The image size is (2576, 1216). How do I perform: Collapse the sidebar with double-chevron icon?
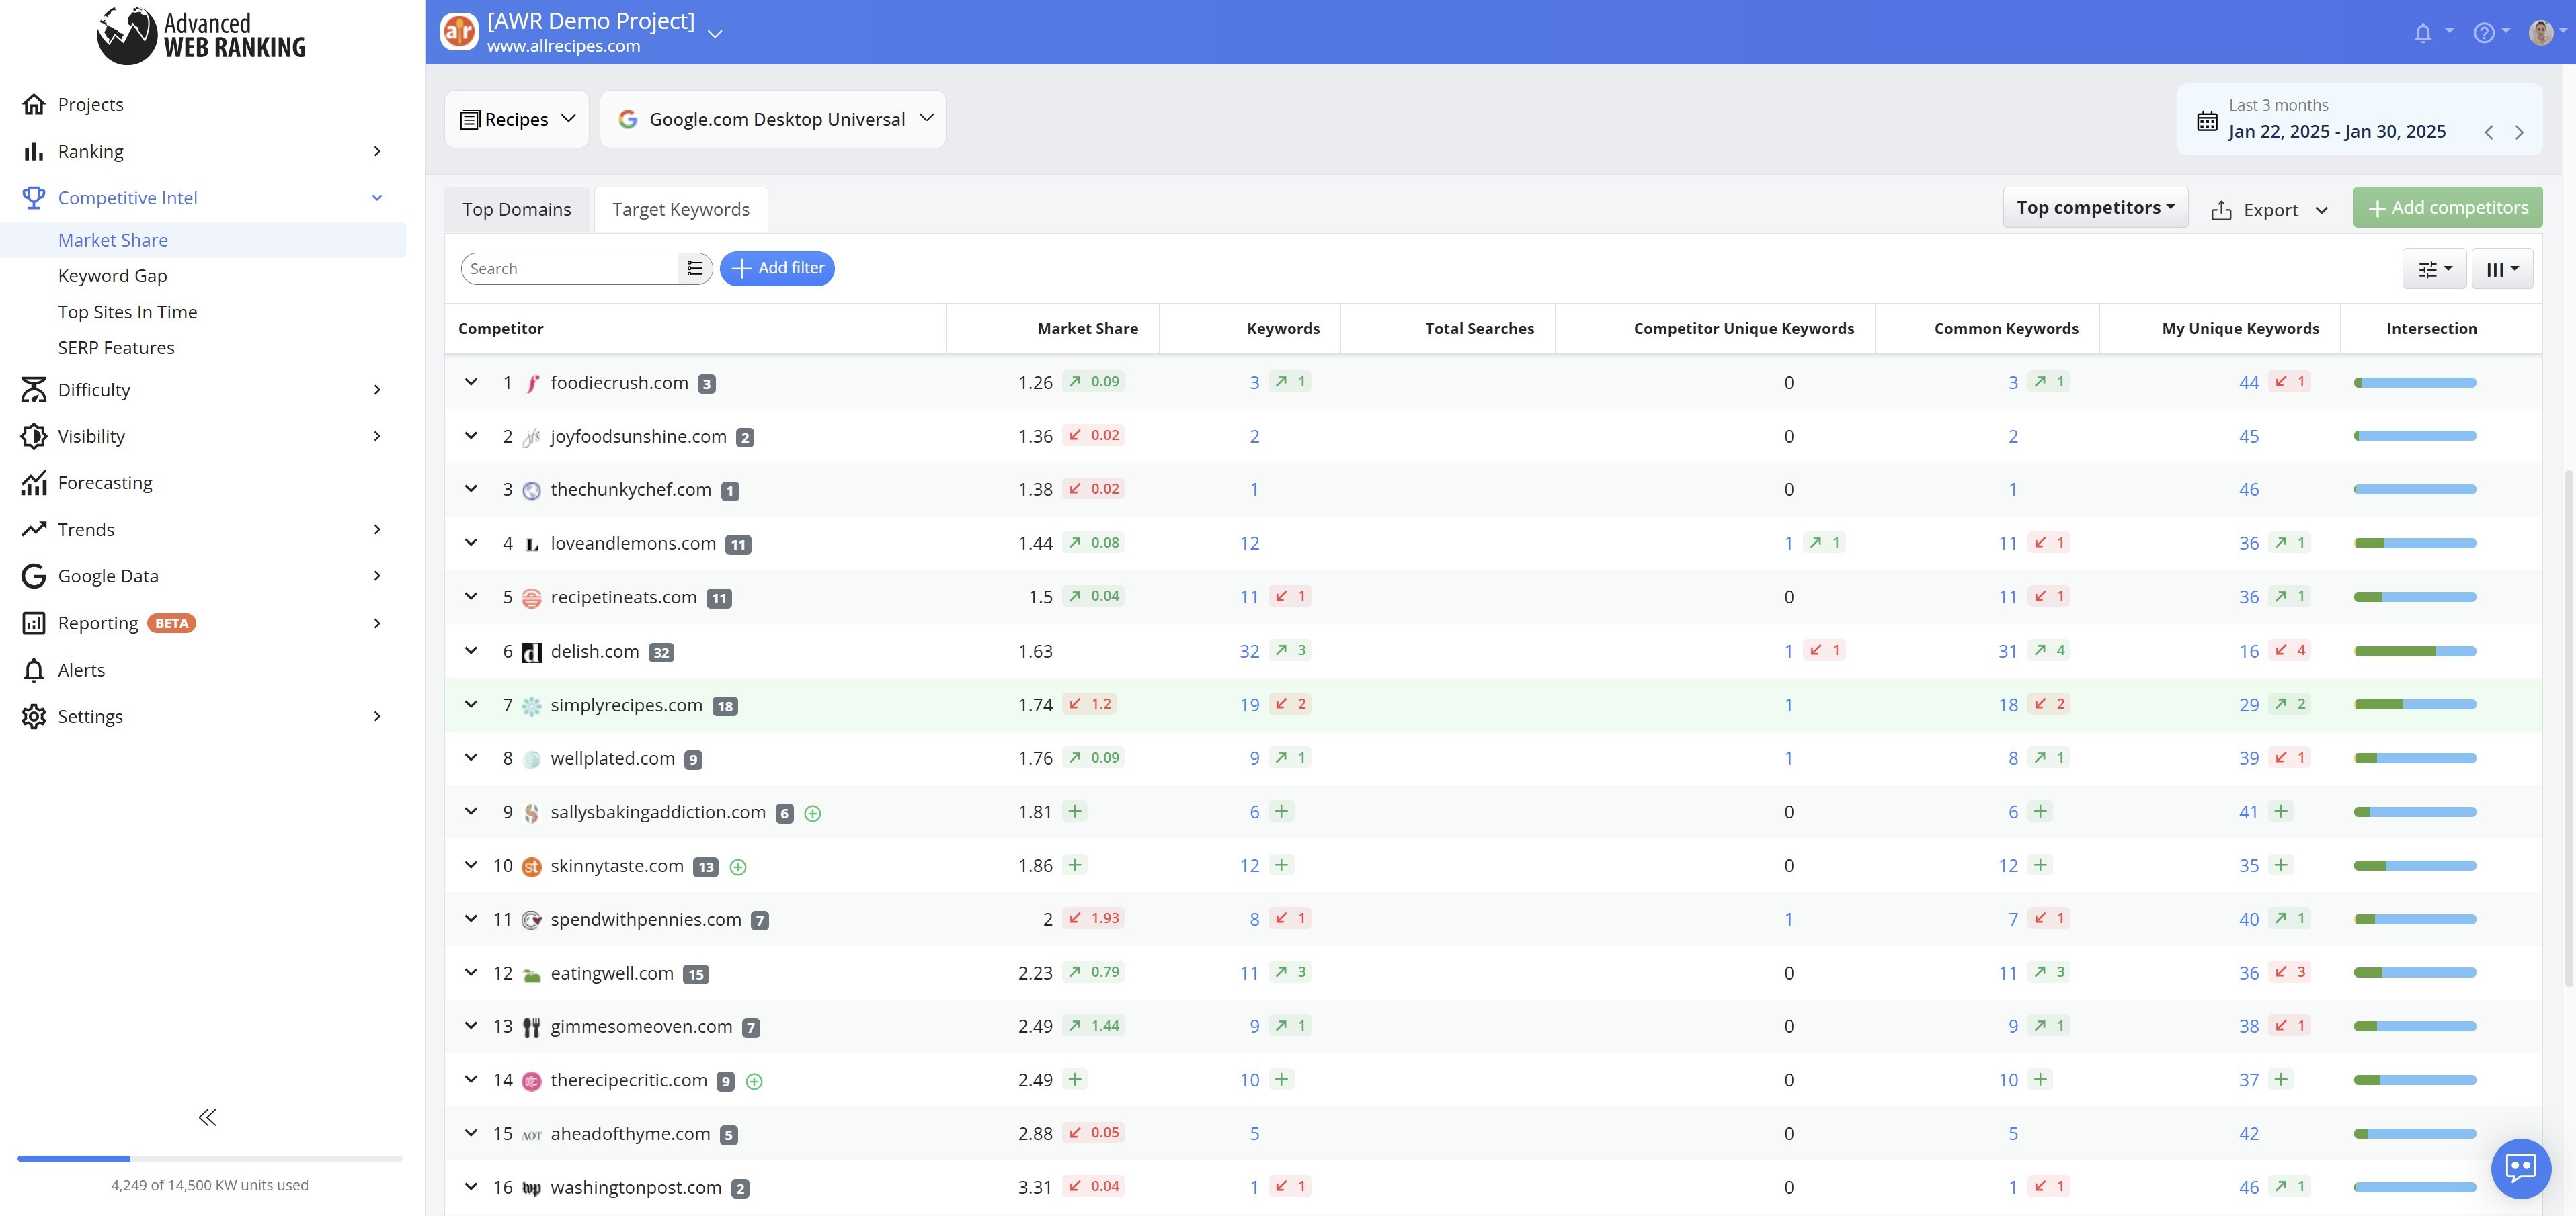(x=207, y=1117)
